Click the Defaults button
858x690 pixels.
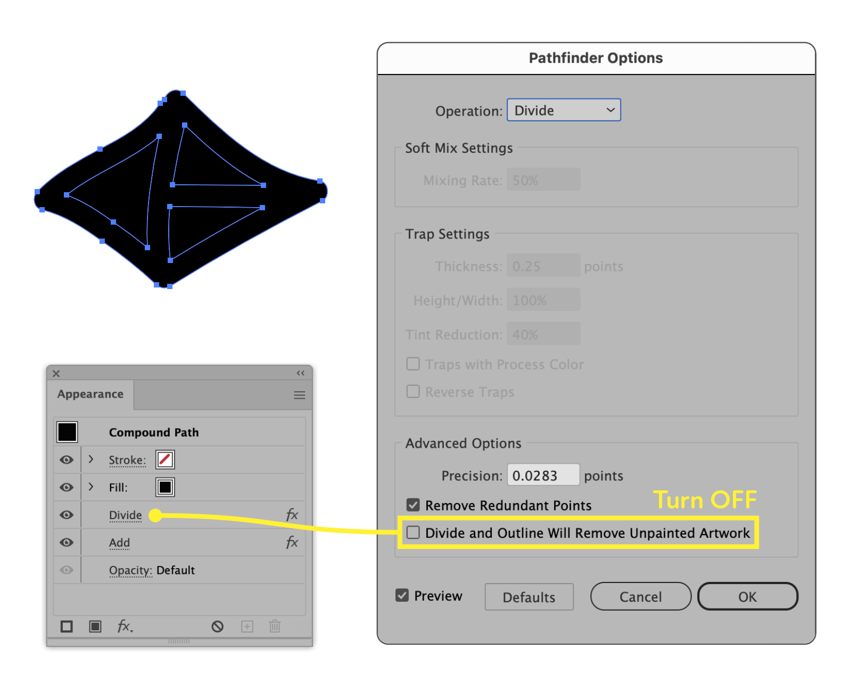pyautogui.click(x=529, y=596)
